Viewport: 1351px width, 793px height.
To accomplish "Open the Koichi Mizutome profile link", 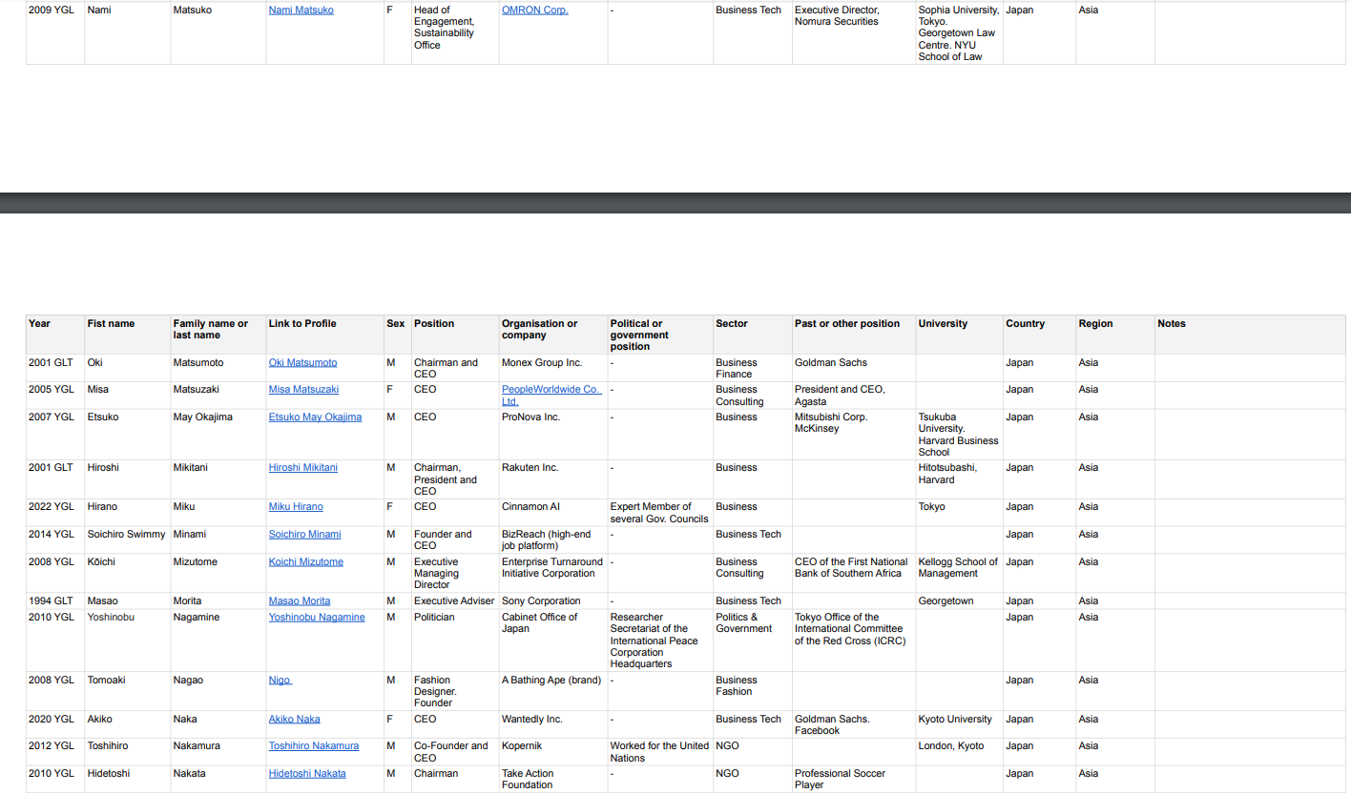I will [x=306, y=562].
